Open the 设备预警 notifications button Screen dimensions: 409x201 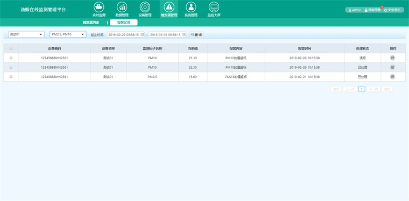pyautogui.click(x=373, y=10)
